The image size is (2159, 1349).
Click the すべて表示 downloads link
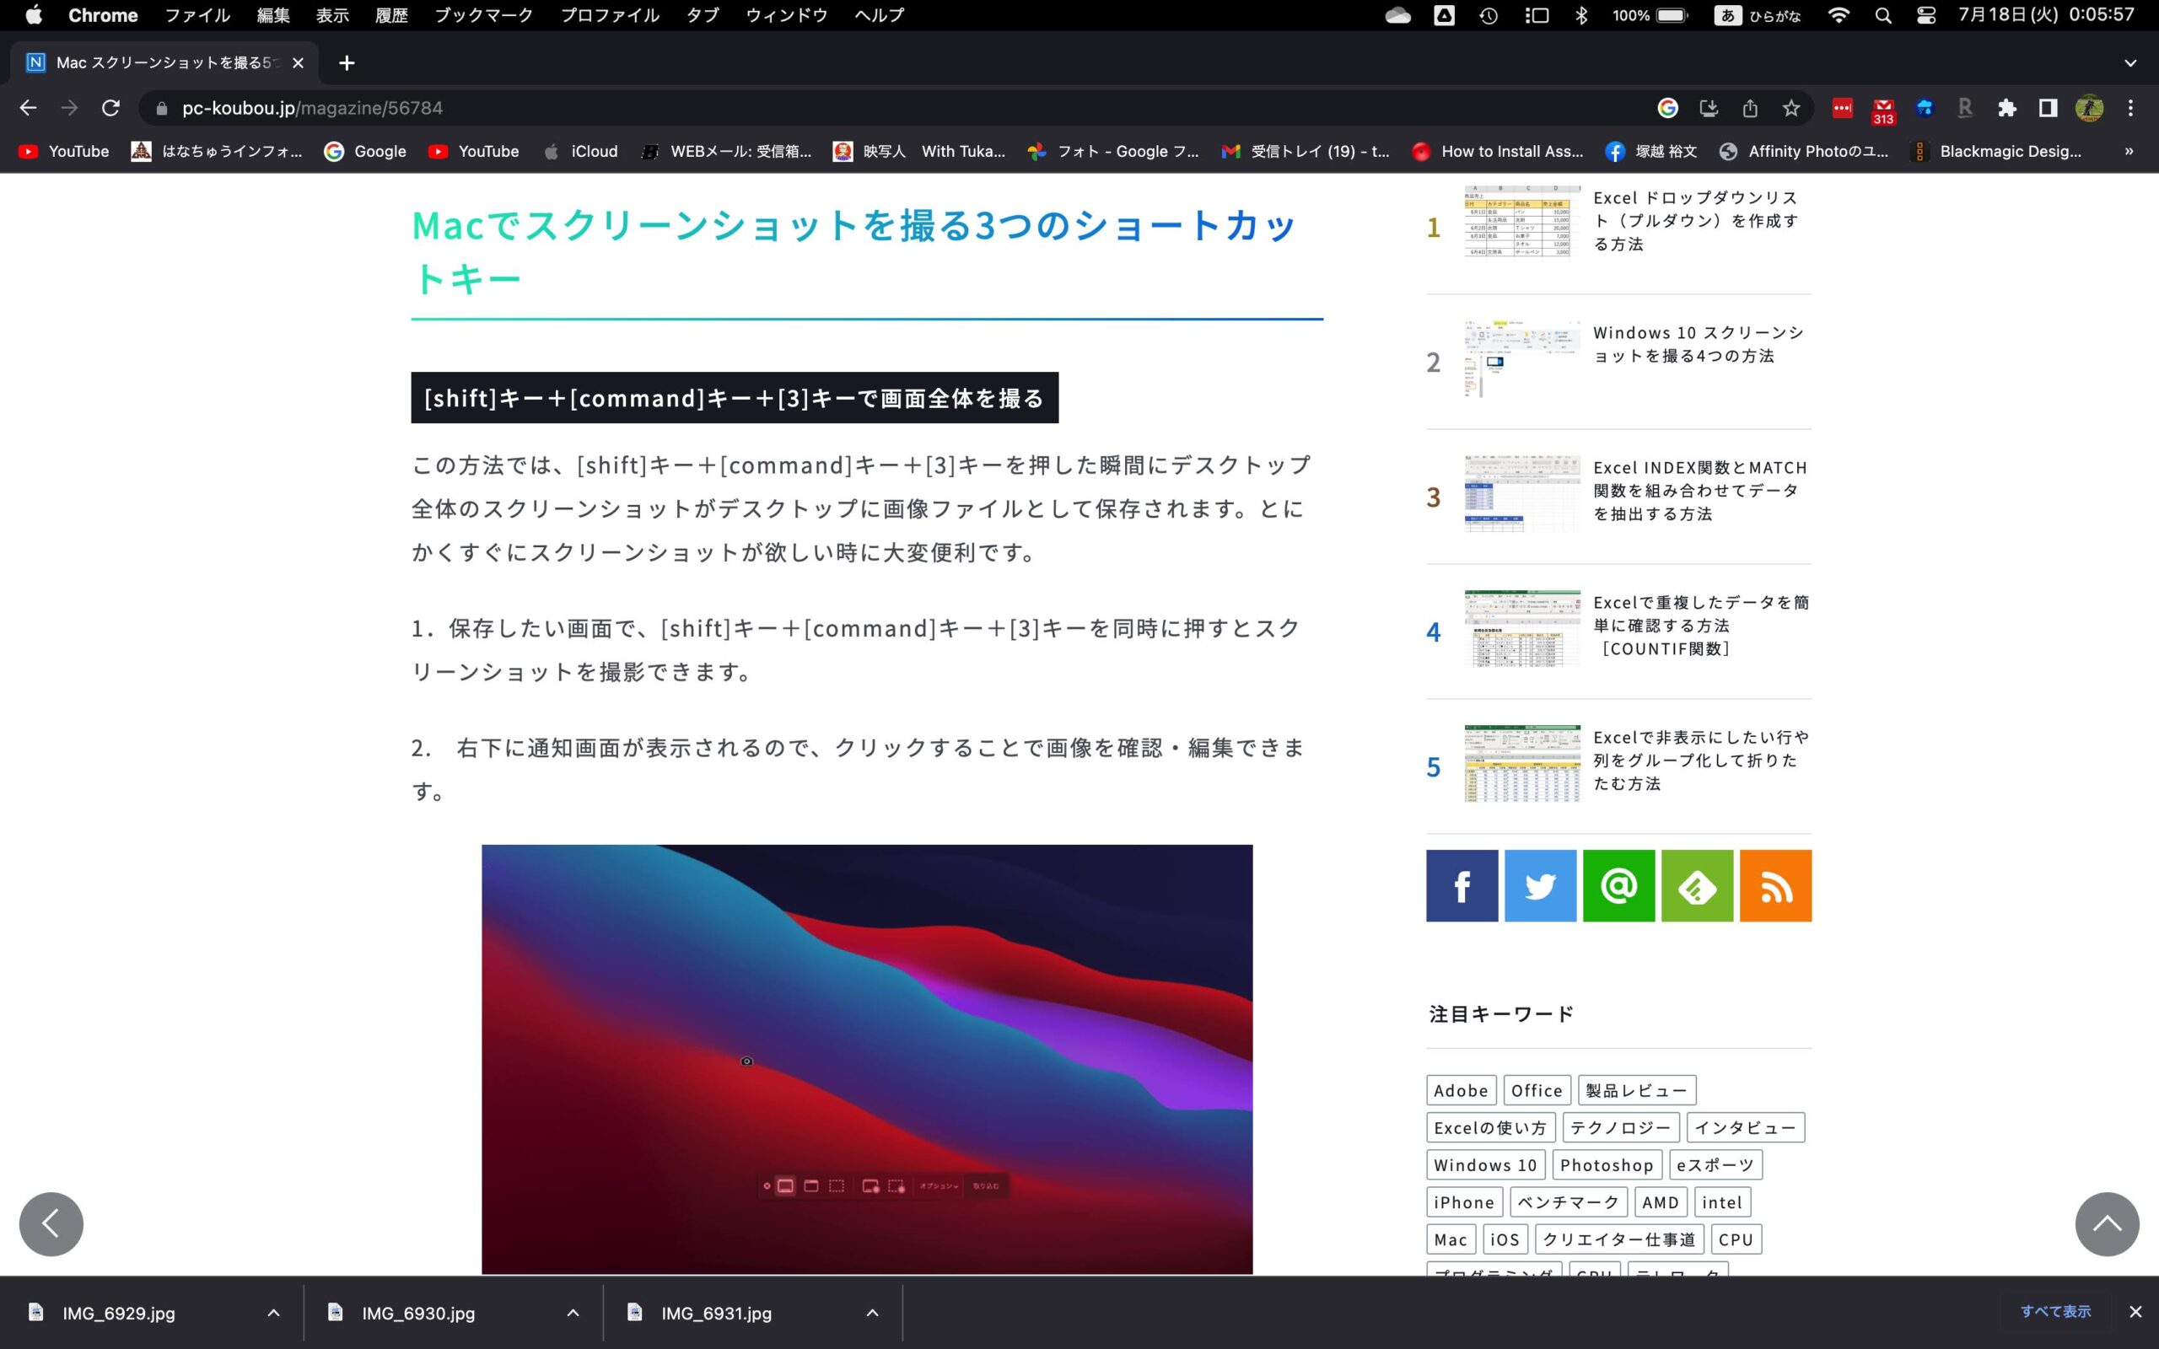[x=2054, y=1312]
